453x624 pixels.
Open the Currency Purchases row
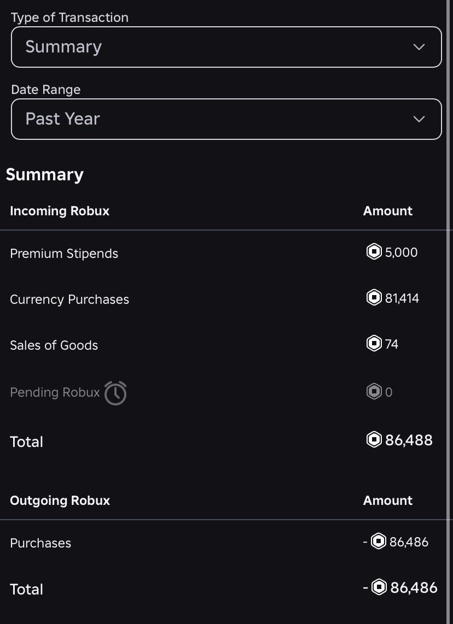coord(69,299)
